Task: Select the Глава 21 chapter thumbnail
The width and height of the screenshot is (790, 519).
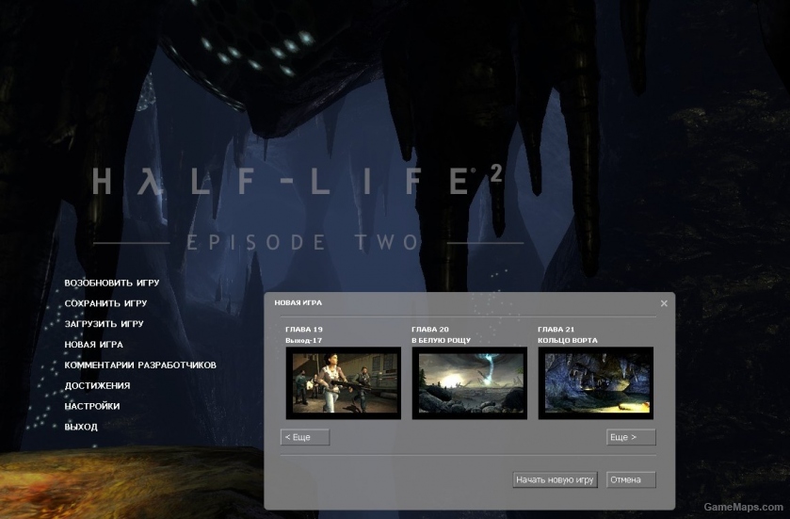Action: tap(596, 383)
